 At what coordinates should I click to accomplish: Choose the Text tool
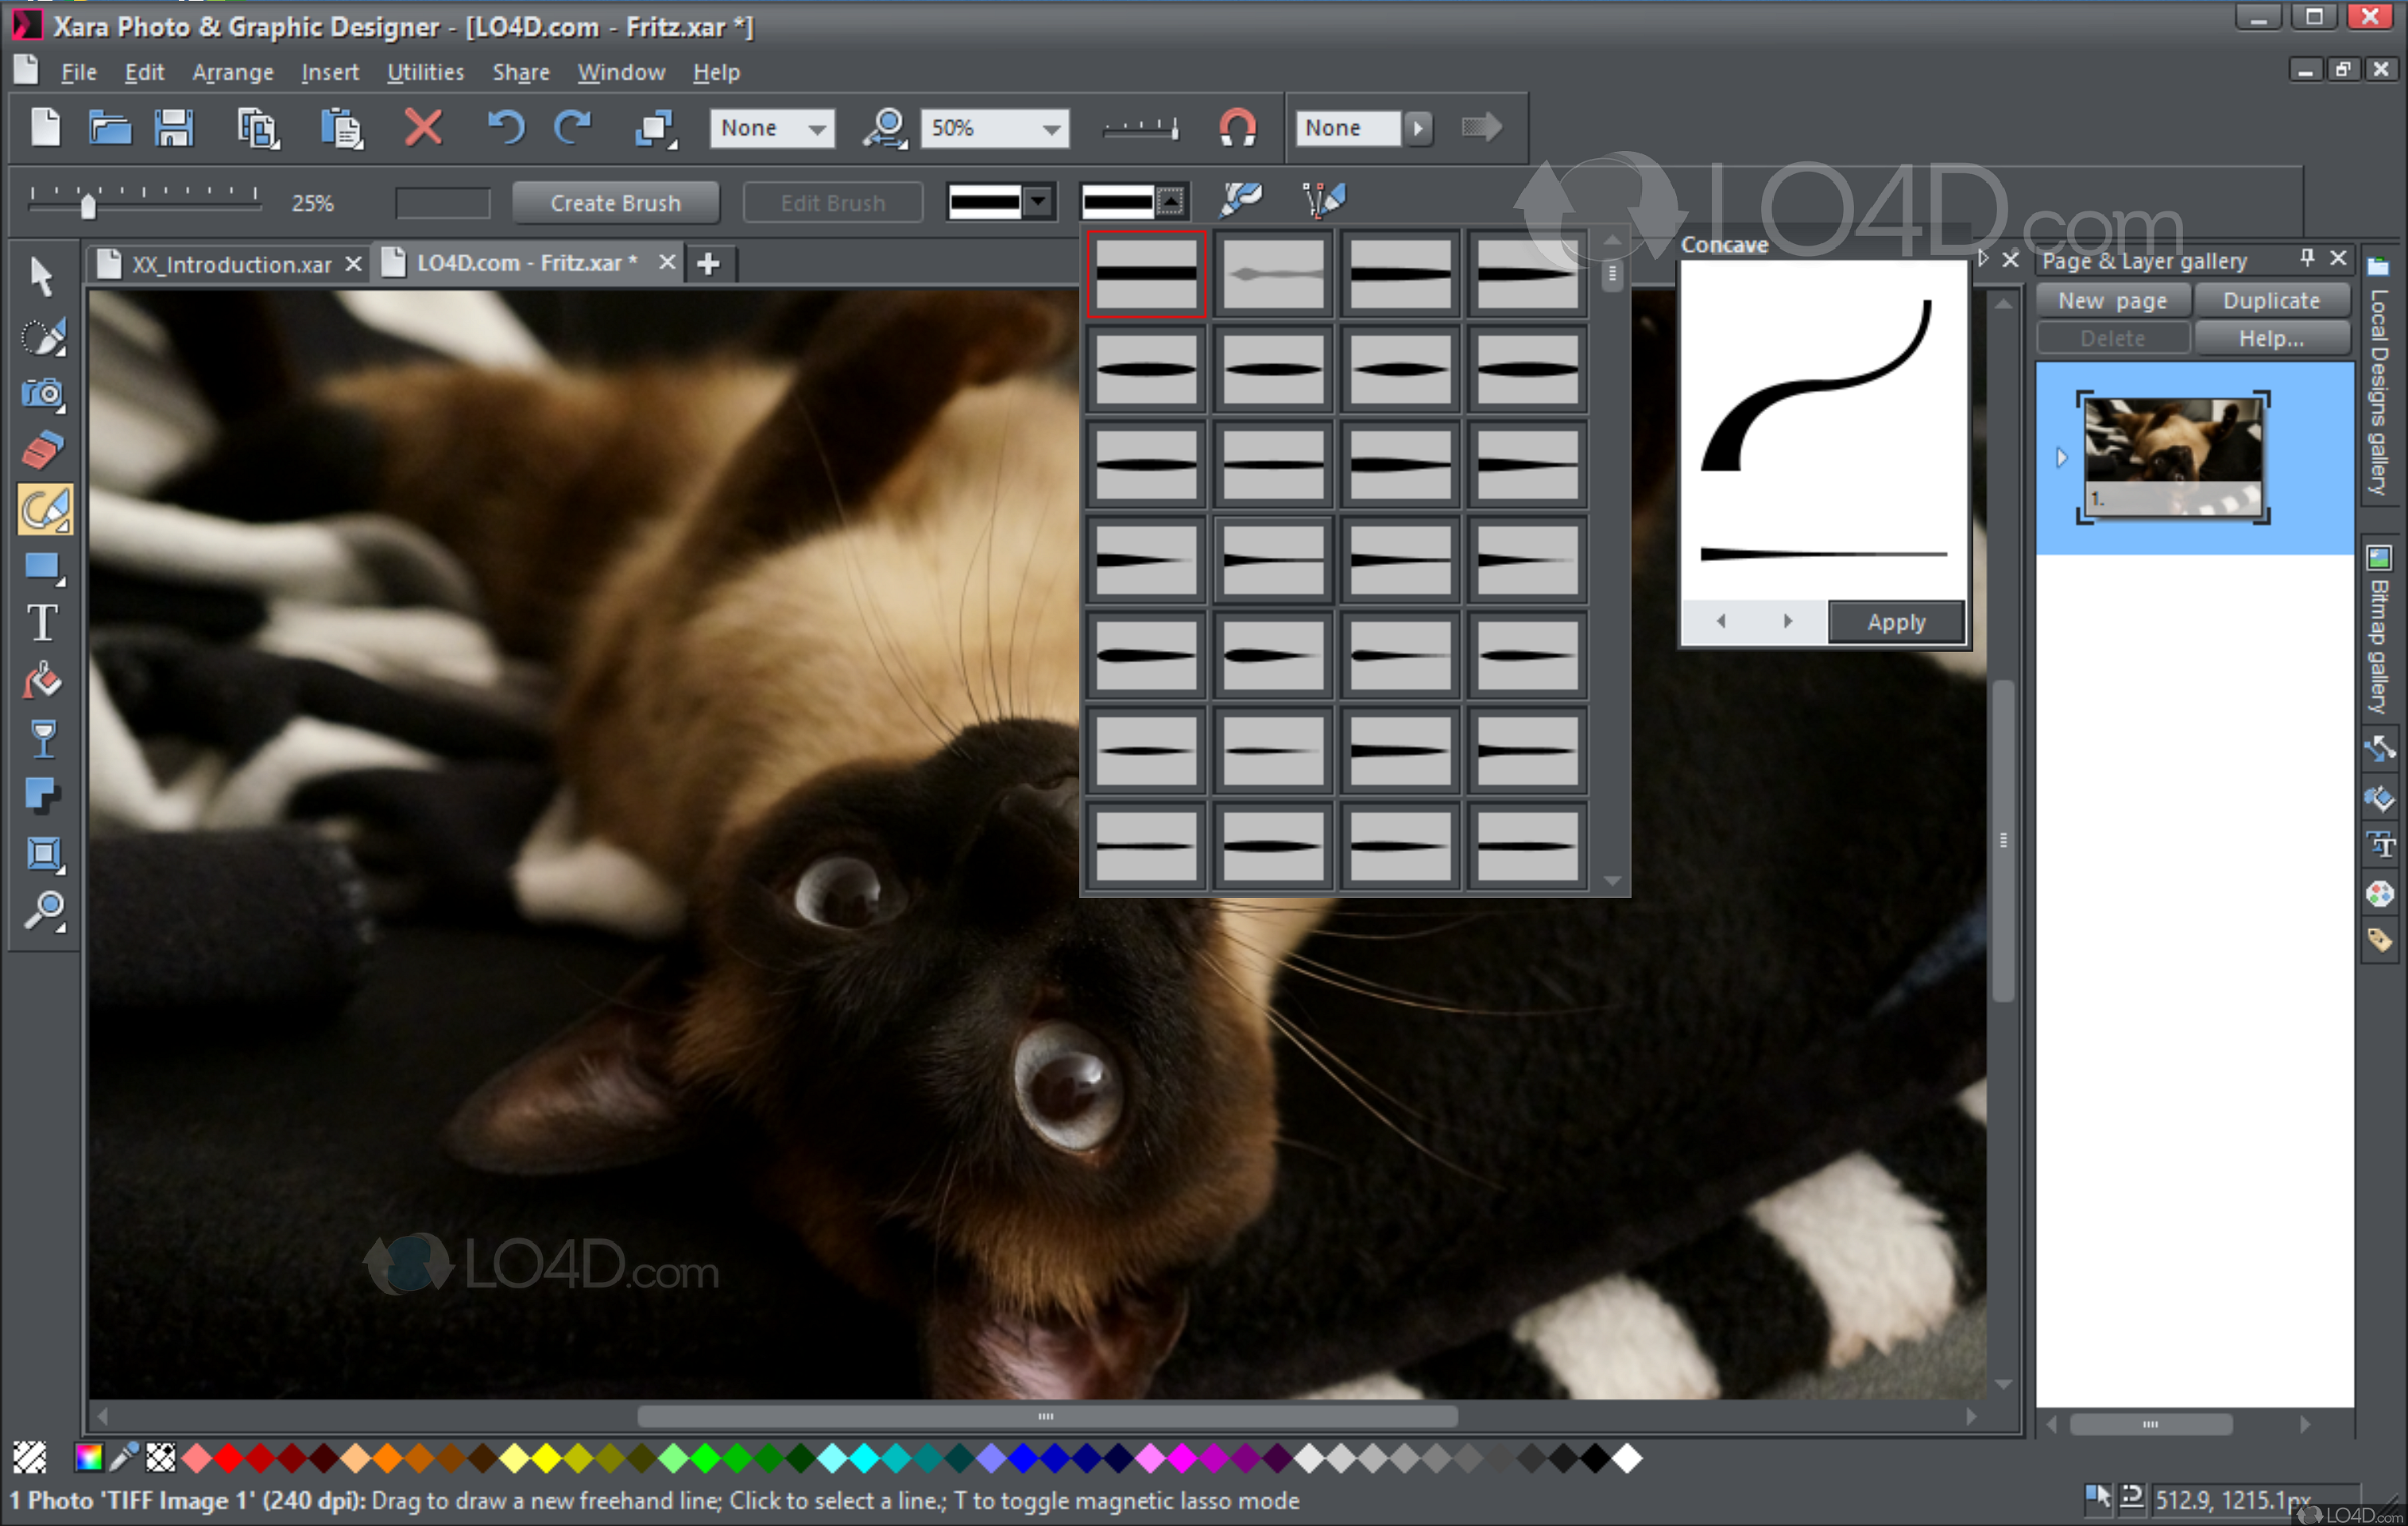coord(42,623)
